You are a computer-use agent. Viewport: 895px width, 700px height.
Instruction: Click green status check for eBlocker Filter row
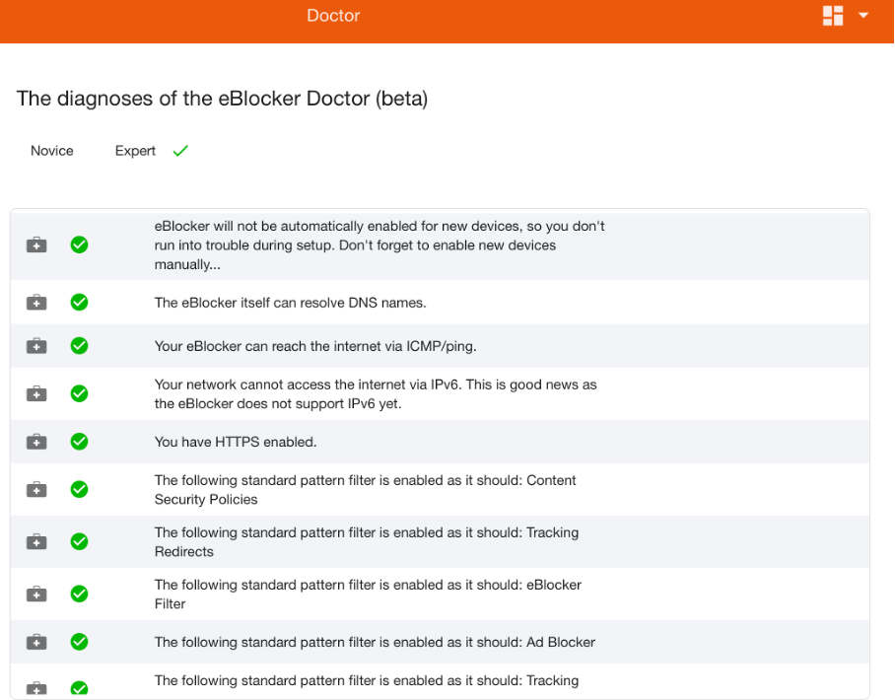pyautogui.click(x=79, y=594)
